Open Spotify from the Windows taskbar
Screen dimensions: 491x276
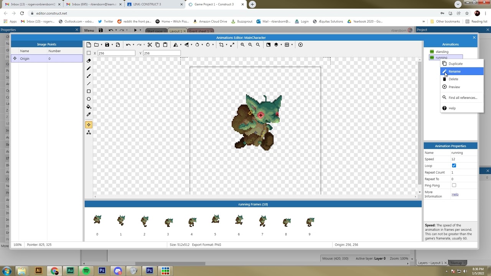pyautogui.click(x=86, y=271)
